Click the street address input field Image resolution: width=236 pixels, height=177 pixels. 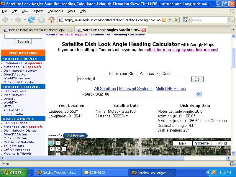pos(134,79)
